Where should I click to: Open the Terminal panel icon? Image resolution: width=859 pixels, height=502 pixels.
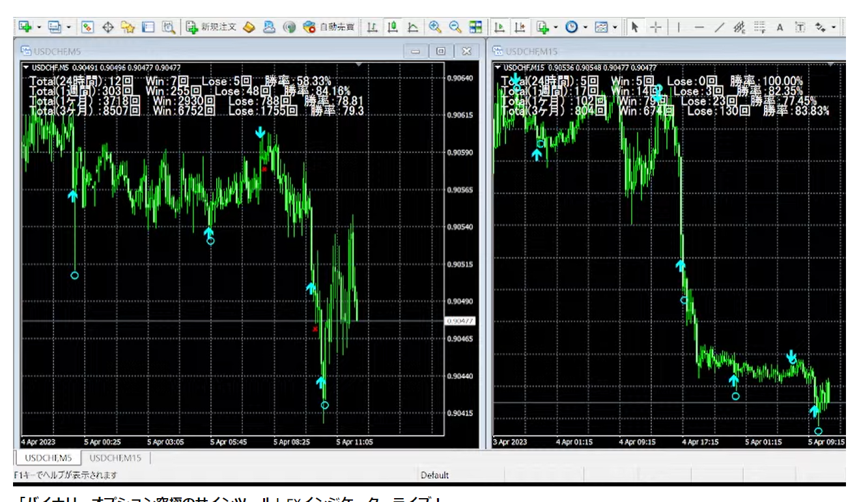(x=148, y=27)
